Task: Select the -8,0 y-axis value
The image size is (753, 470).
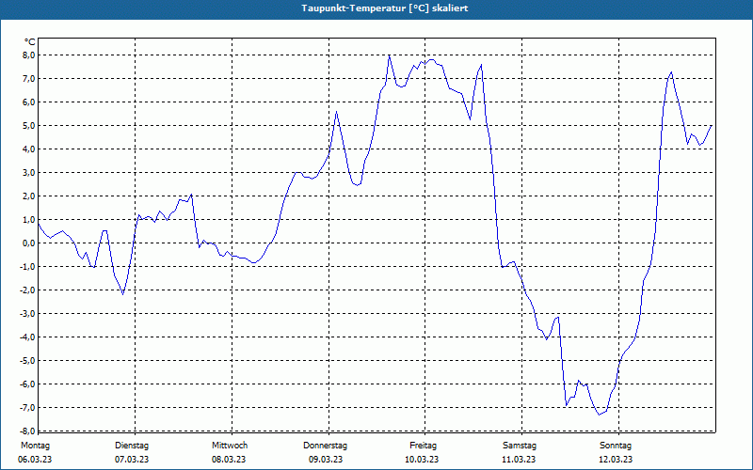Action: click(x=27, y=431)
